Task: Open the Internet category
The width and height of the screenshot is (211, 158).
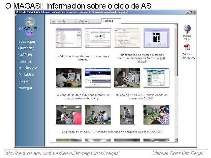Action: (25, 62)
